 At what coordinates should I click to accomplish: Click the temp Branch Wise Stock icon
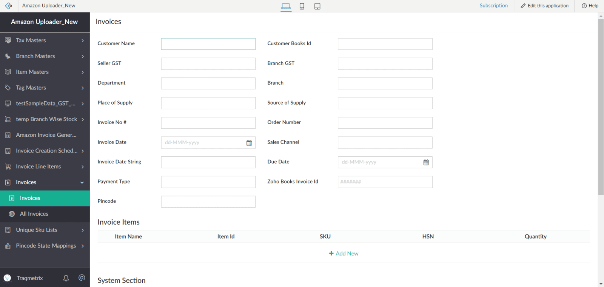pos(8,119)
